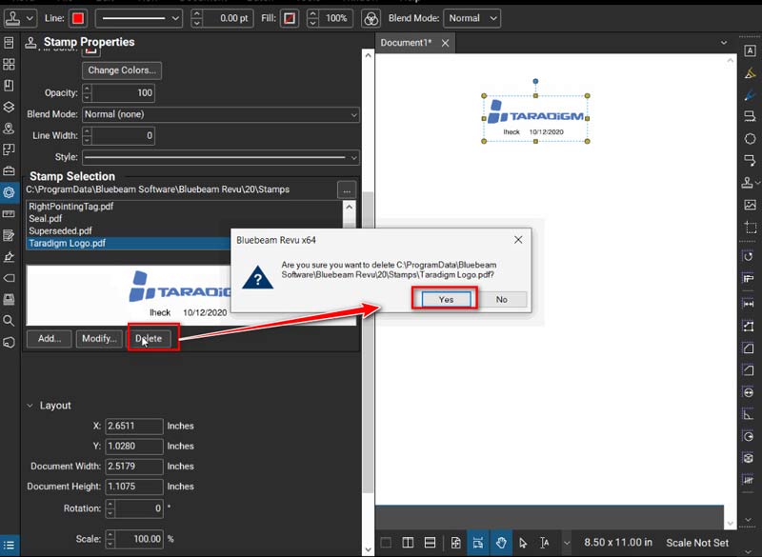The image size is (762, 557).
Task: Click the Change Colors... button
Action: pos(122,70)
